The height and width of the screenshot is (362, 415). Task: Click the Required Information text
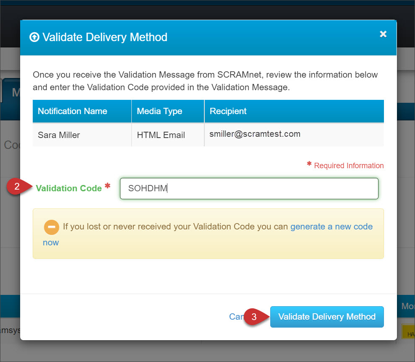tap(349, 166)
